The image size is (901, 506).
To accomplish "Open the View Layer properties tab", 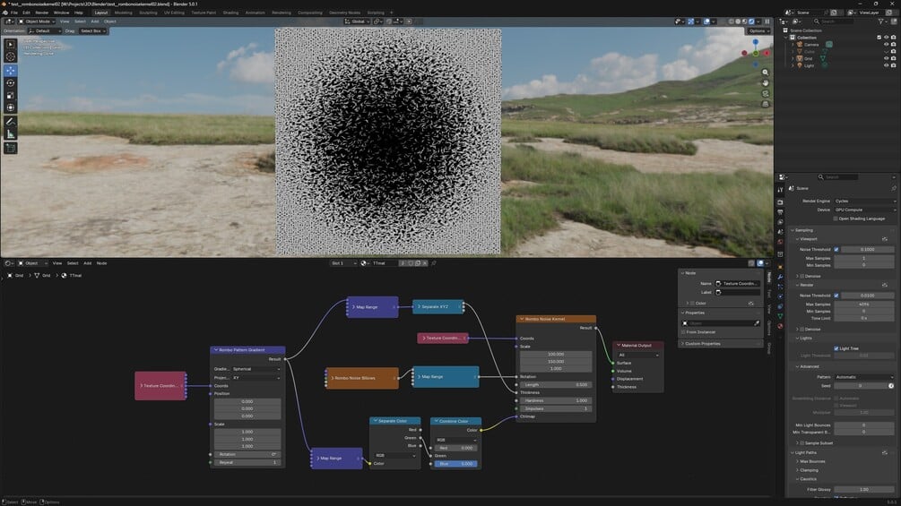I will click(x=780, y=221).
